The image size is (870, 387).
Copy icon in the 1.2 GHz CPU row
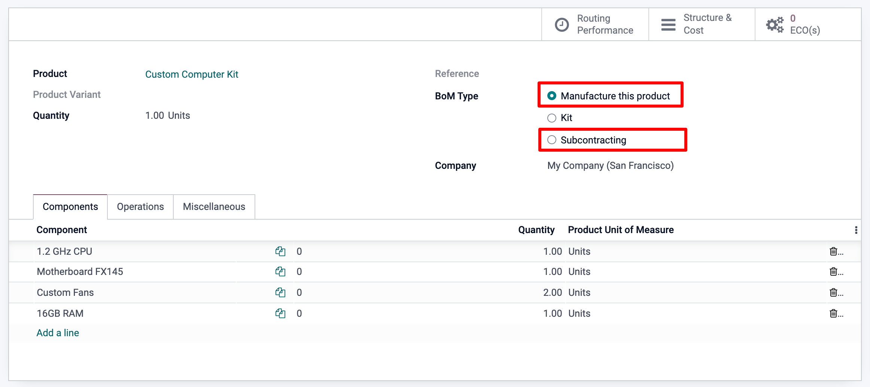tap(280, 251)
